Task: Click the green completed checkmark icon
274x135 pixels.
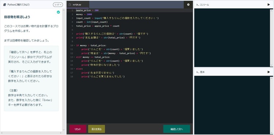Action: [59, 12]
